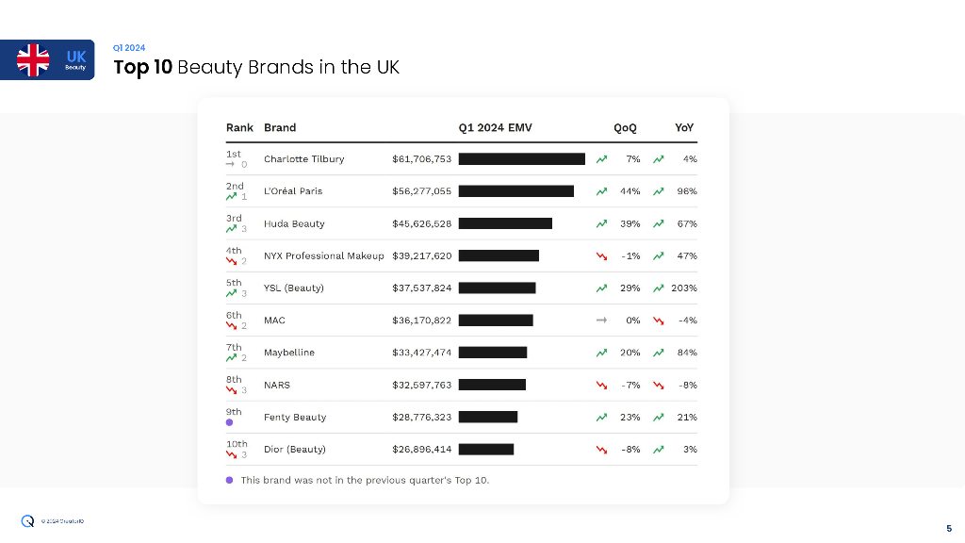Click Dior (Beauty)'s red QoQ down arrow

[x=601, y=450]
